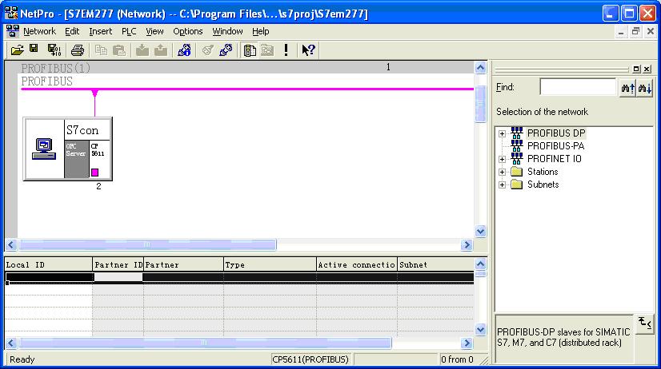Expand the Stations folder
Screen dimensions: 661x369
click(x=502, y=172)
